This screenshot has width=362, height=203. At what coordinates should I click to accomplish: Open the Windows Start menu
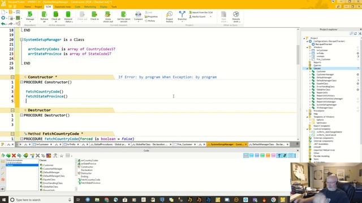[4, 200]
